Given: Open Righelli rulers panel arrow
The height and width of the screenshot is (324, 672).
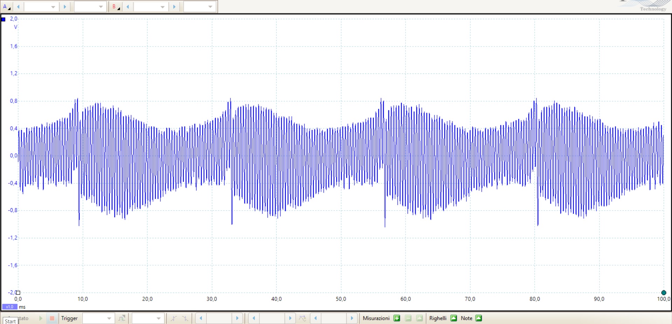Looking at the screenshot, I should 453,318.
